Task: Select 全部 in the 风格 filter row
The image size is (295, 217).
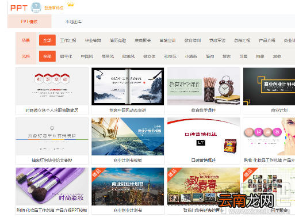Action: [47, 56]
